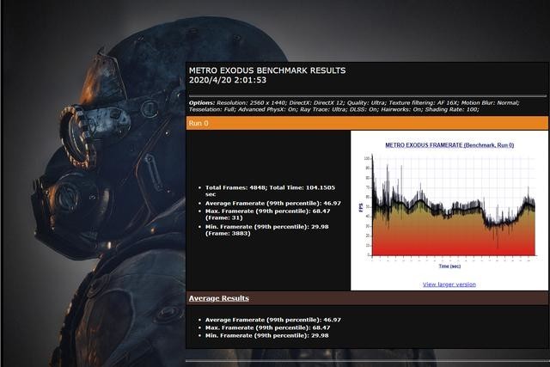Click the Metro Exodus Framerate chart title link
The image size is (550, 367).
coord(449,145)
